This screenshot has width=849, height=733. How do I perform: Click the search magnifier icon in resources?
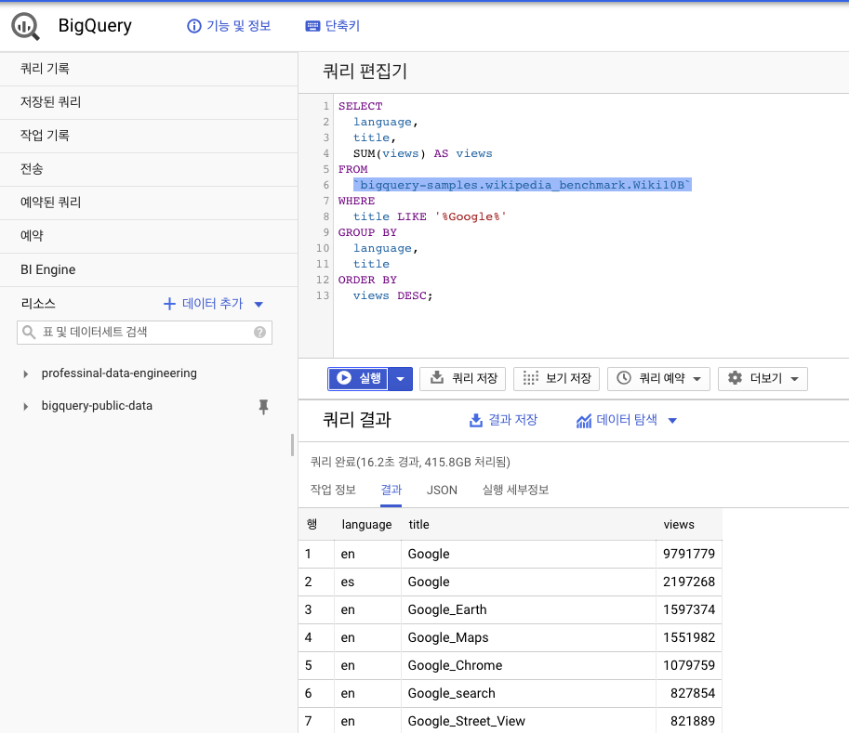coord(29,333)
